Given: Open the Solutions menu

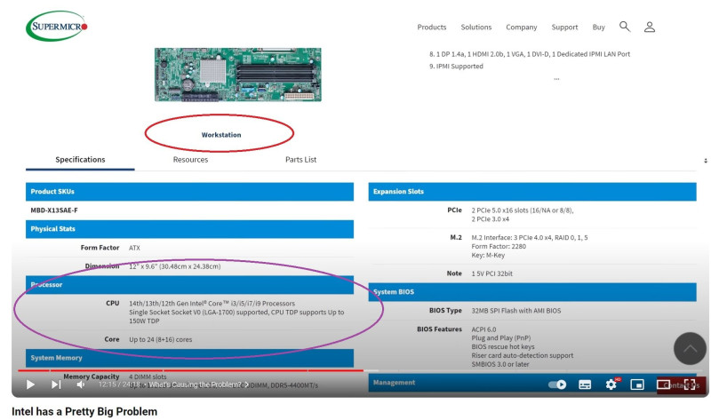Looking at the screenshot, I should pos(476,28).
